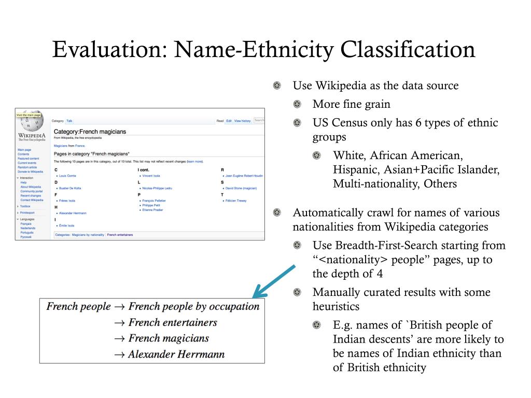Expand the Toolbox sidebar section
This screenshot has height=398, width=531.
24,206
